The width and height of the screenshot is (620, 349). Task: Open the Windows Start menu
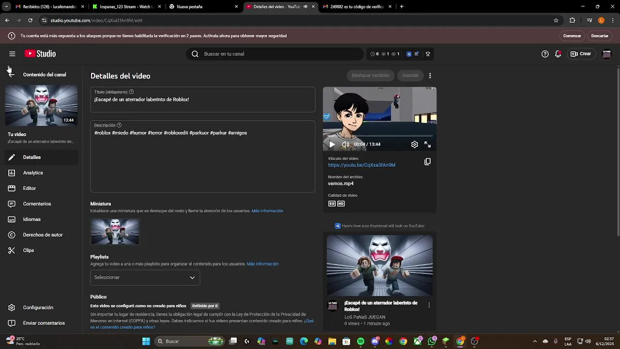coord(146,341)
